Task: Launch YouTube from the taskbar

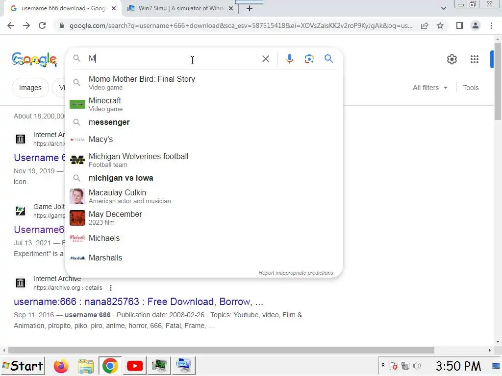Action: pos(135,366)
